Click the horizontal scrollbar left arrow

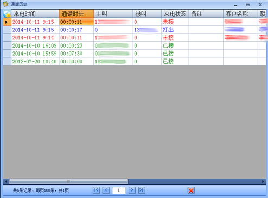pos(6,181)
